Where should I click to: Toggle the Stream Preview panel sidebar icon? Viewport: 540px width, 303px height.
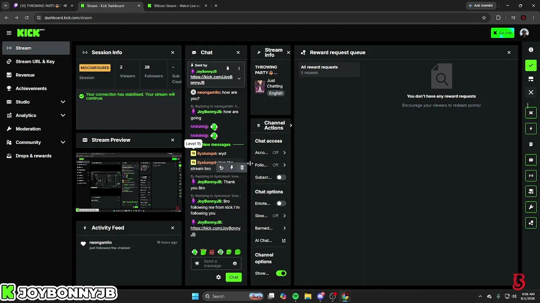531,113
